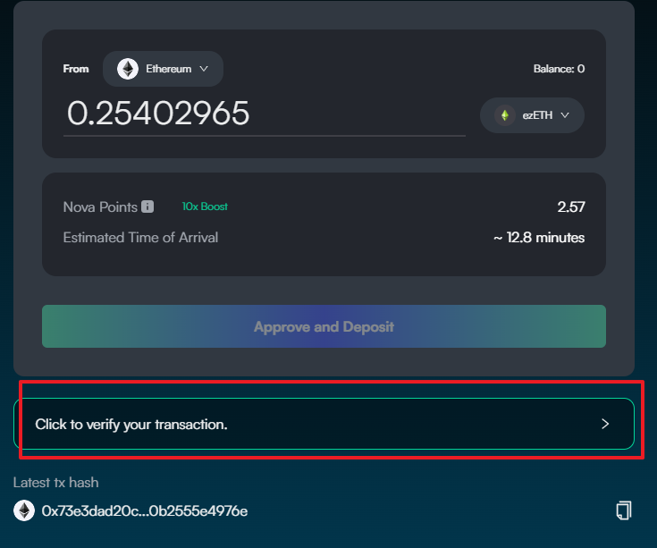This screenshot has width=657, height=548.
Task: Click the From label
Action: pyautogui.click(x=76, y=69)
